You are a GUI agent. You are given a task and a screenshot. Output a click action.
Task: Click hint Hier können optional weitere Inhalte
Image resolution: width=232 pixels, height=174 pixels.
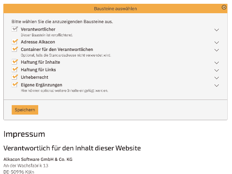65,91
